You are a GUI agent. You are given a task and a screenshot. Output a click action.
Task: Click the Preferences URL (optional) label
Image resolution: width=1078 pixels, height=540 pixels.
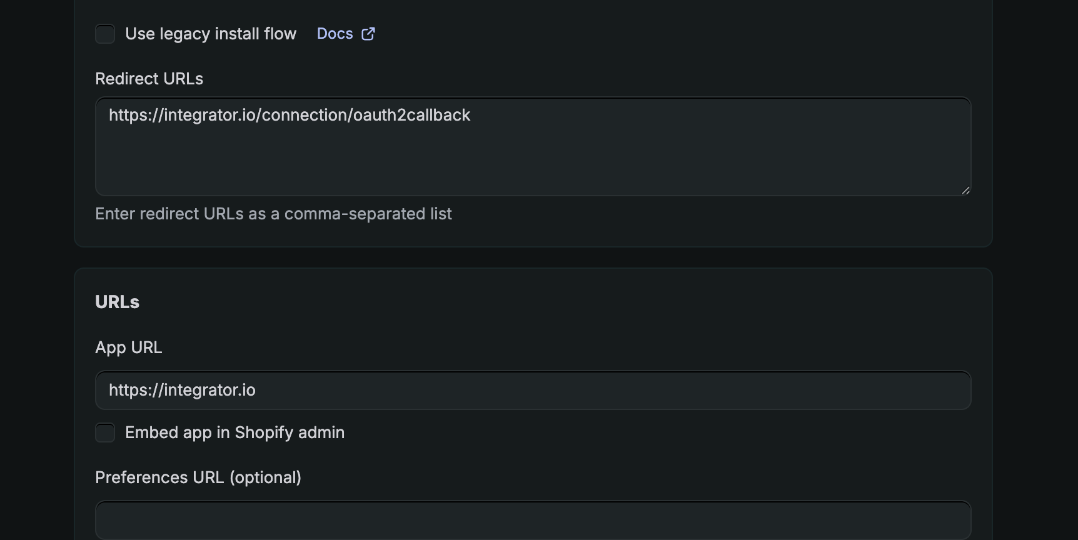click(x=198, y=477)
